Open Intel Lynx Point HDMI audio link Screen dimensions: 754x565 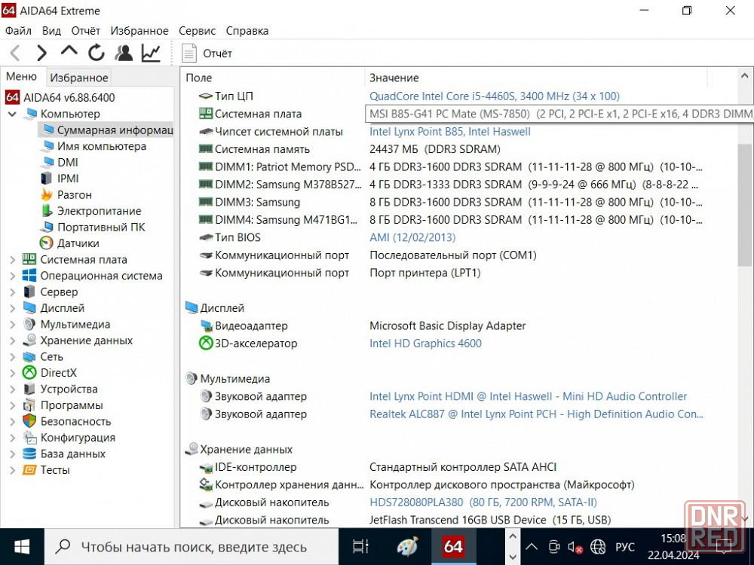(528, 396)
